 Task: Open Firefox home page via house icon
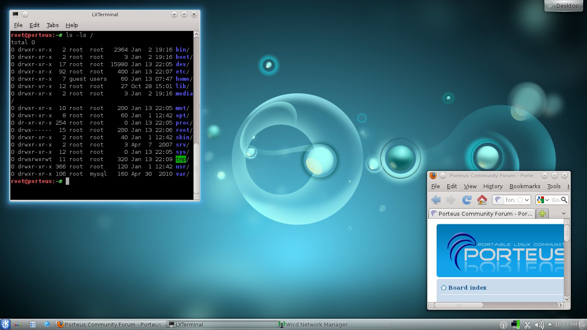point(482,200)
